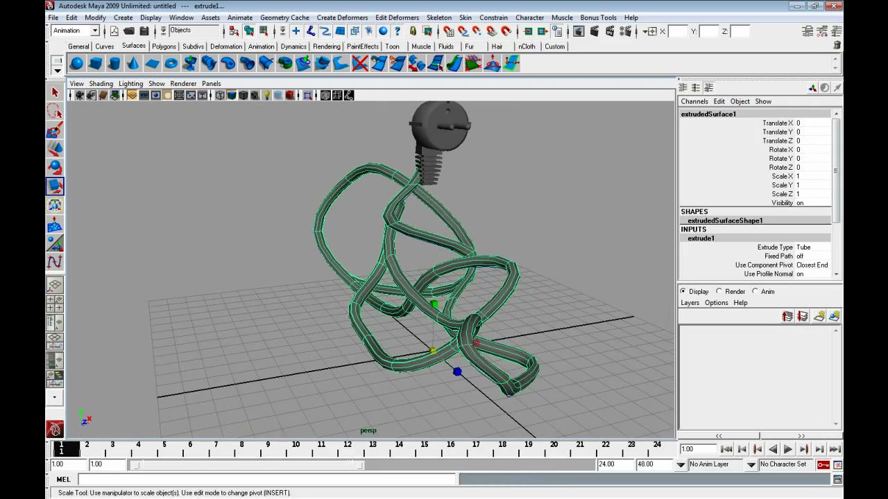Enable use all lights bulb icon
Screen dimensions: 888x499
[x=266, y=96]
